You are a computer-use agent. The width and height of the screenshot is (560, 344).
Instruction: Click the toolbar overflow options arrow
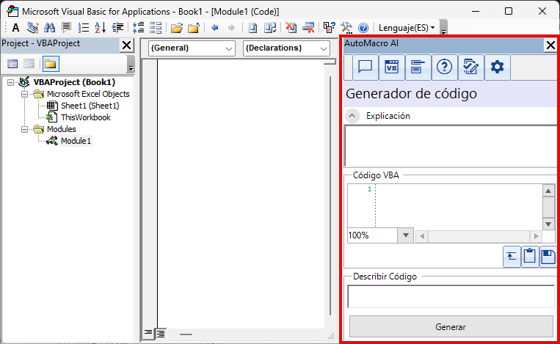pos(443,28)
